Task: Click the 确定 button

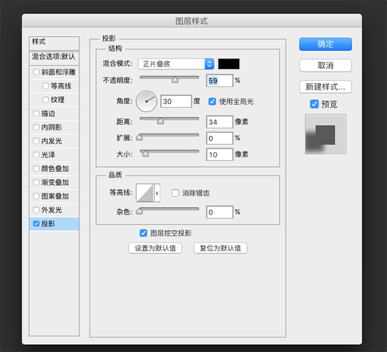Action: tap(325, 44)
